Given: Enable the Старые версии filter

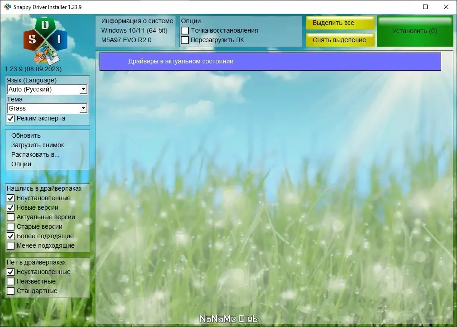Looking at the screenshot, I should tap(10, 226).
